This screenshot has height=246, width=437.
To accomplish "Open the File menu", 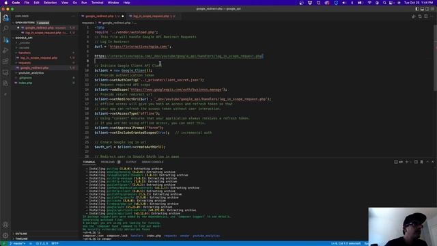I will [27, 3].
